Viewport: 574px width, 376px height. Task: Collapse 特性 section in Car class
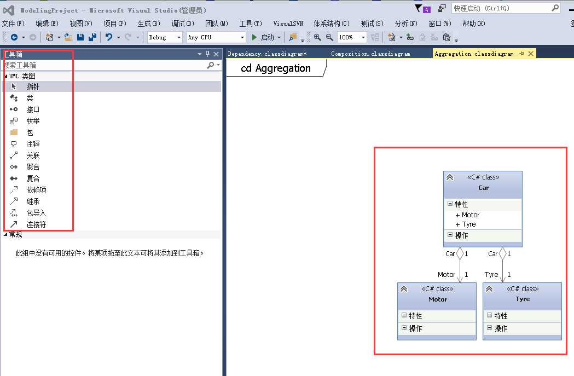(450, 204)
